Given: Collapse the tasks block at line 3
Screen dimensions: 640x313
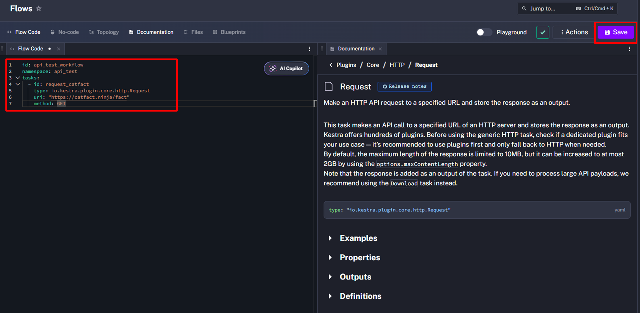Looking at the screenshot, I should click(x=18, y=78).
